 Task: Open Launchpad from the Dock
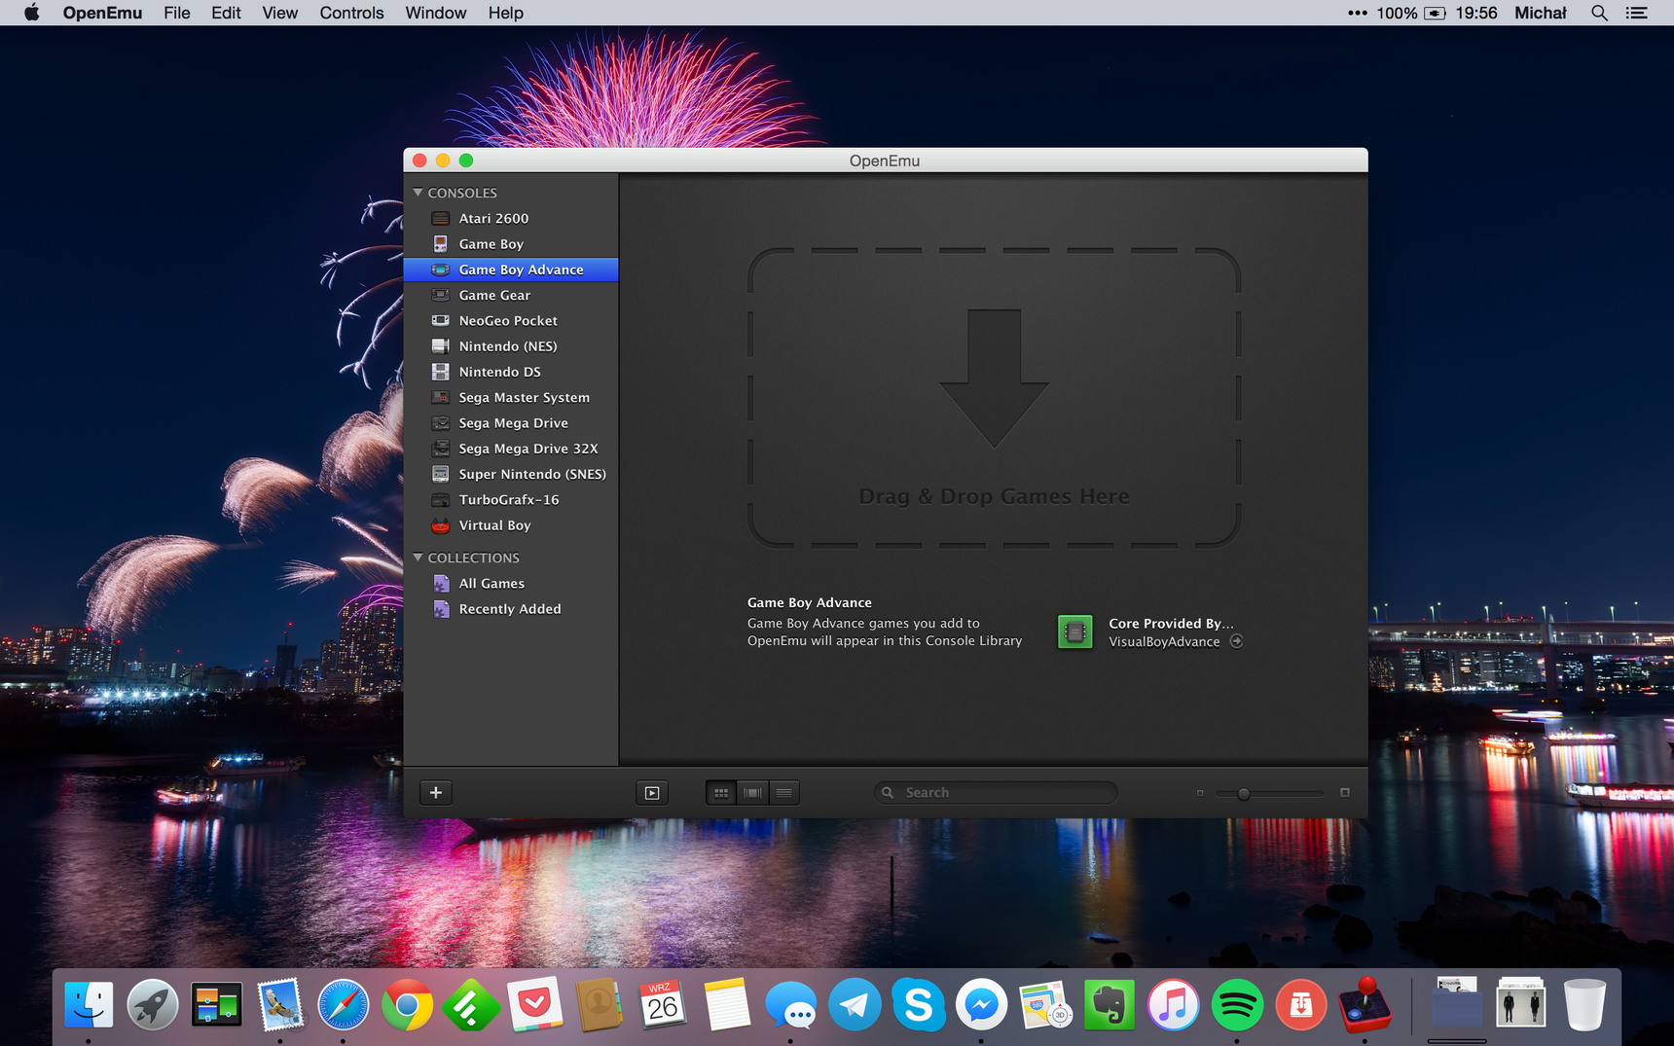pos(153,1005)
